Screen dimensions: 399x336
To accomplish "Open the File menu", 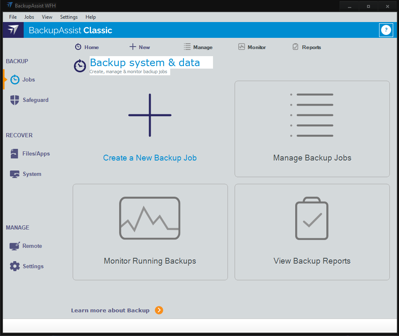I will (x=13, y=17).
